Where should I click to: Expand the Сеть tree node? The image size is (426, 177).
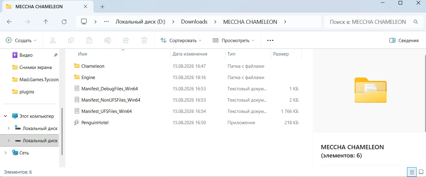pos(5,153)
